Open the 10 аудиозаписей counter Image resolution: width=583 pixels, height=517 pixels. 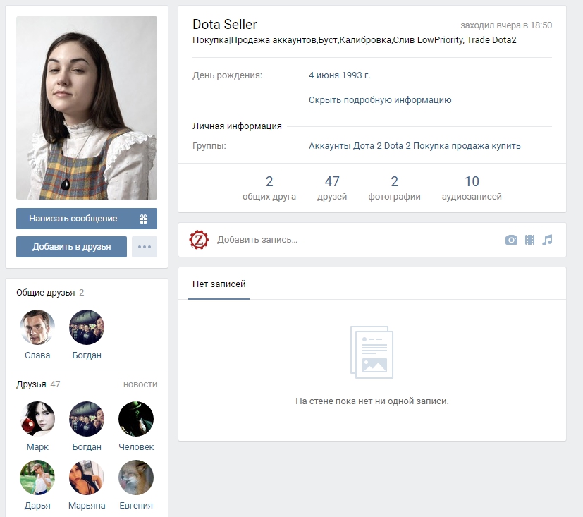(x=472, y=188)
